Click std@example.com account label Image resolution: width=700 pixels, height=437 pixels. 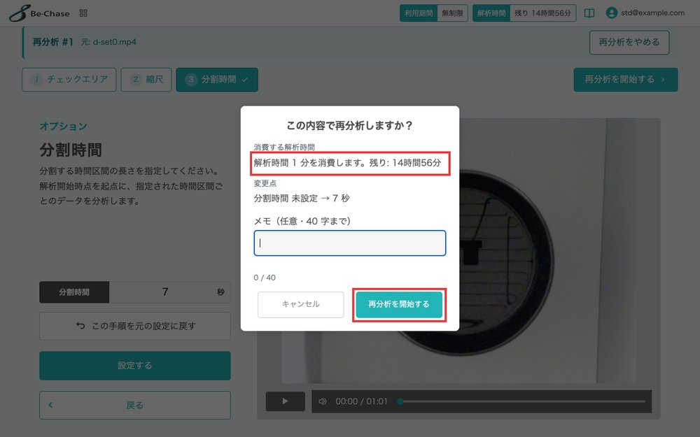pyautogui.click(x=652, y=13)
